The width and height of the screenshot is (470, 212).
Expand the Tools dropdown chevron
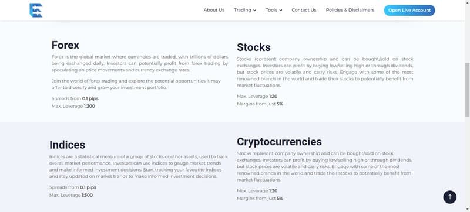point(281,10)
